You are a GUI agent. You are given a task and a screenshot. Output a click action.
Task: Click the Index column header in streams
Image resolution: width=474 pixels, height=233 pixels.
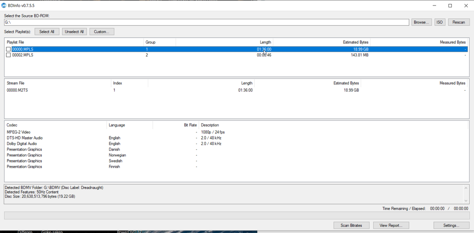point(130,83)
